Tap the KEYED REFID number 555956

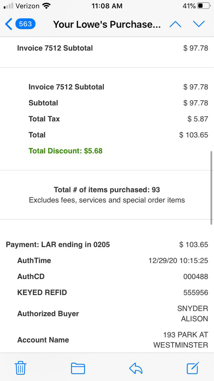point(196,292)
